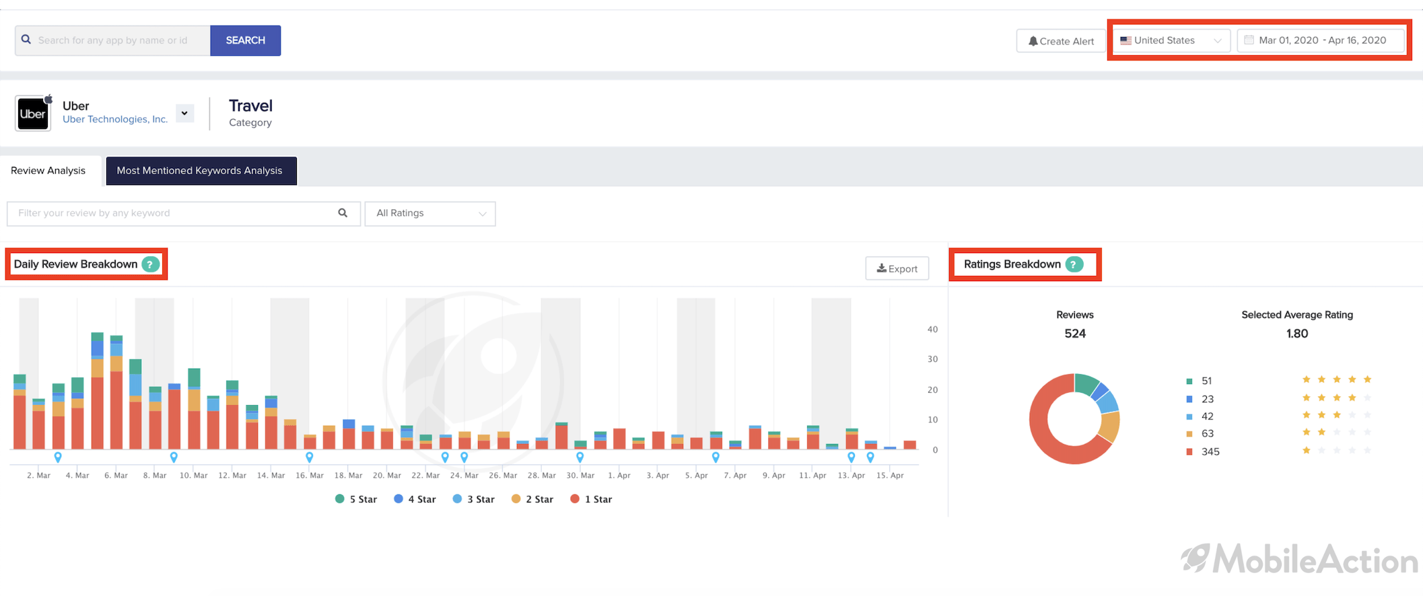Viewport: 1423px width, 596px height.
Task: Click the 42 three-star review count
Action: (1208, 416)
